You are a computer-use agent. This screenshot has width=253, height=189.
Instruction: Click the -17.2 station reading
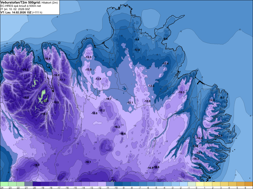click(102, 110)
